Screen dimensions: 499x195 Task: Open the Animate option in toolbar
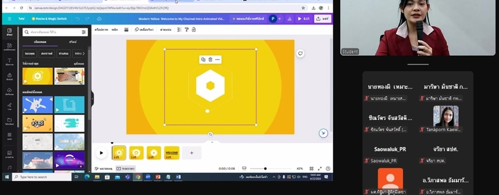tap(144, 30)
